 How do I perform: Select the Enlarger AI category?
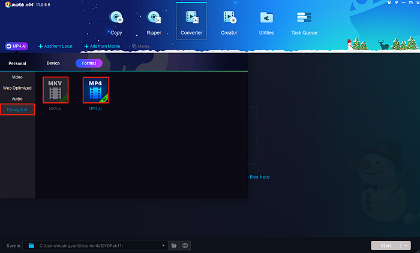pos(17,109)
